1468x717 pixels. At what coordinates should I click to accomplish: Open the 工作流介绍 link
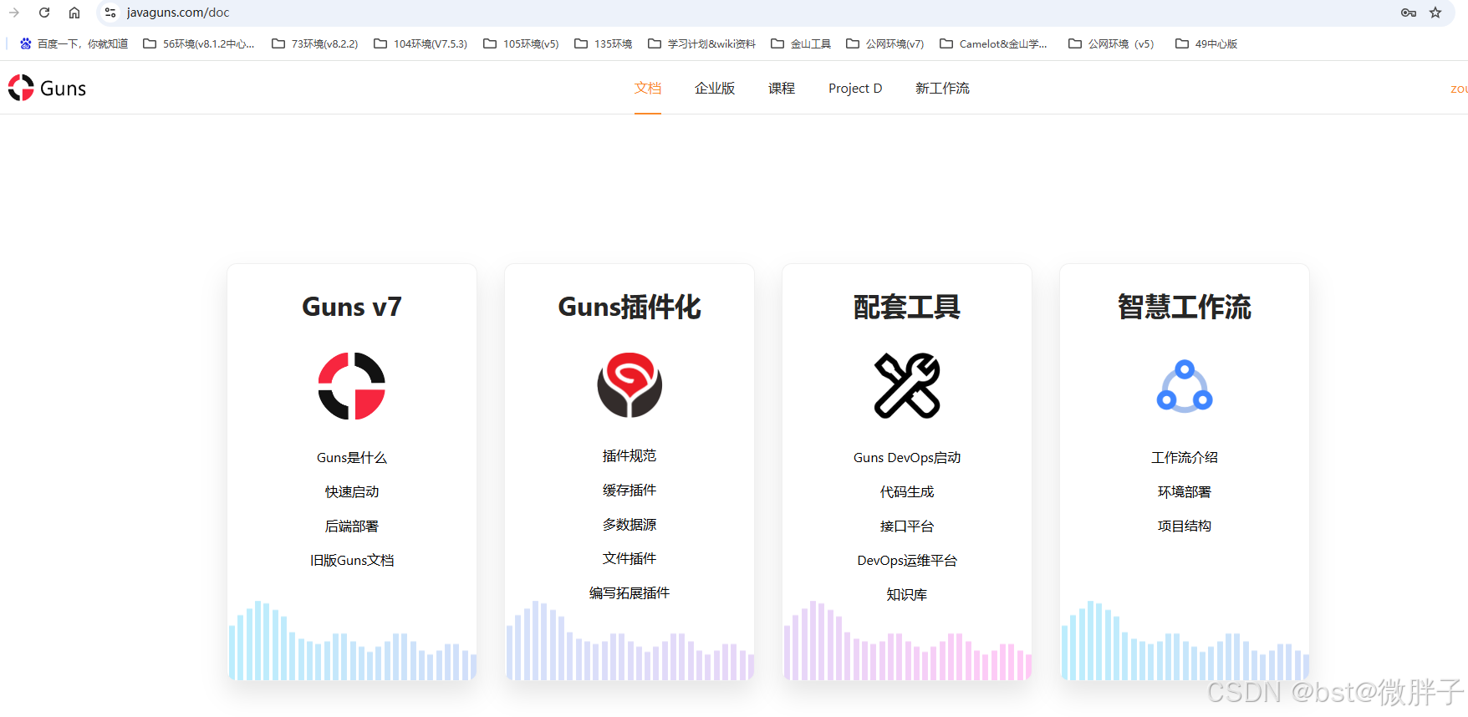coord(1185,458)
